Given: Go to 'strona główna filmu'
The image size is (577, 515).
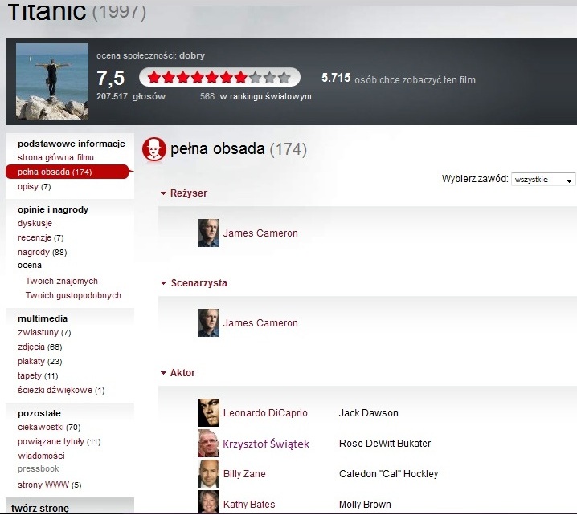Looking at the screenshot, I should tap(56, 157).
